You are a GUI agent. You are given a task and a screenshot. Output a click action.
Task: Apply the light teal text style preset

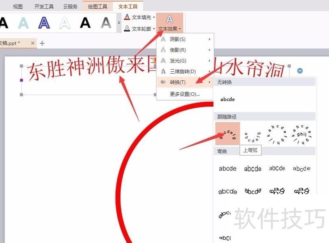(23, 23)
